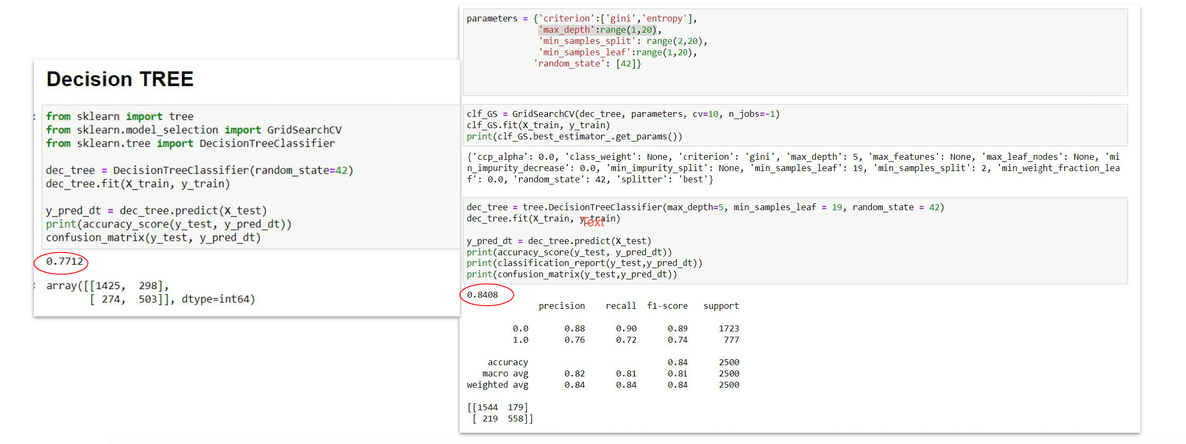Click the recall value 0.72
This screenshot has height=444, width=1186.
626,340
